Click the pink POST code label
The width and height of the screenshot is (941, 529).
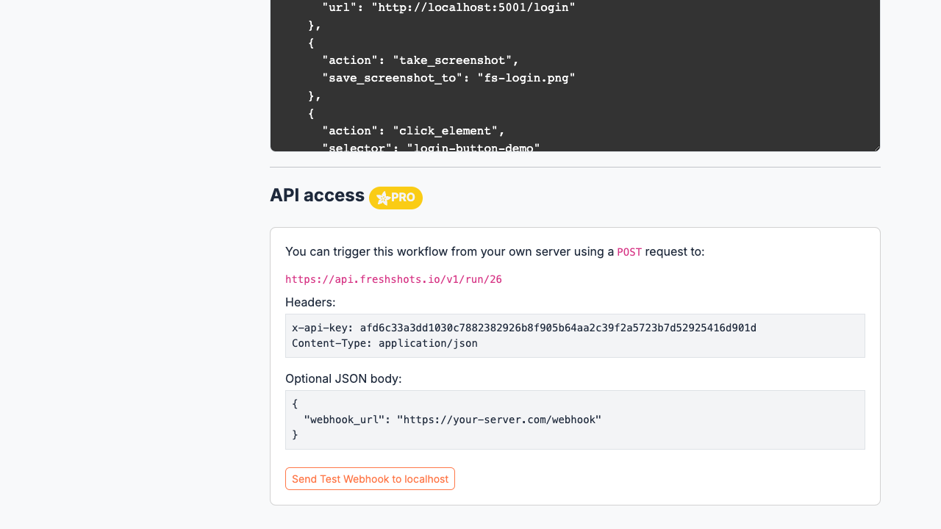pyautogui.click(x=629, y=252)
